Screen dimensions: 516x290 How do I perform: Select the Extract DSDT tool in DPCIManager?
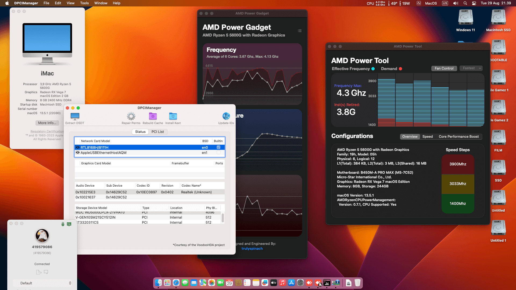coord(74,117)
